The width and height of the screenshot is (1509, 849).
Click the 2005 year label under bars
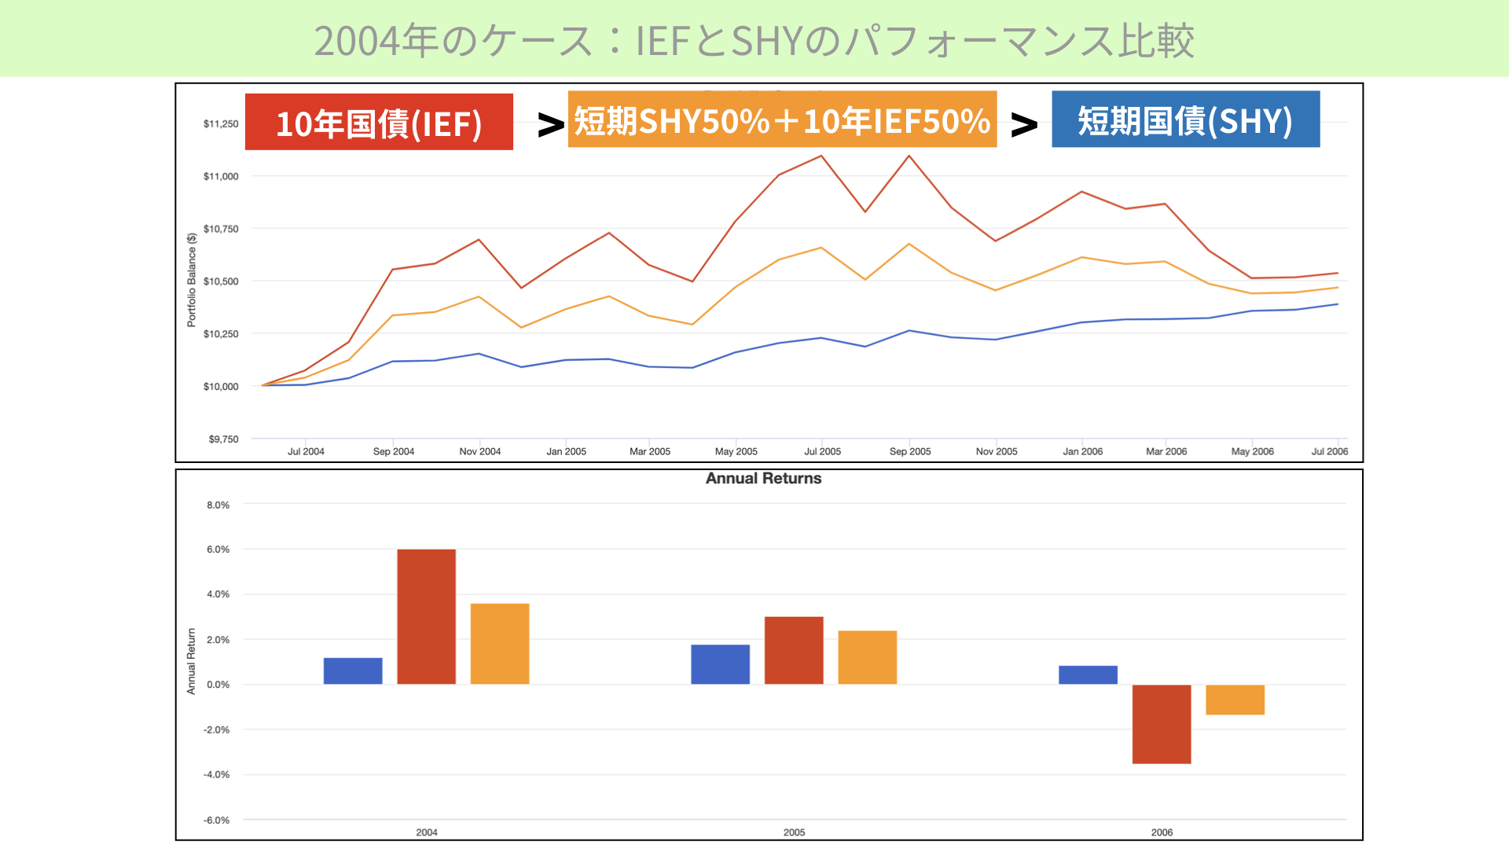click(x=794, y=832)
